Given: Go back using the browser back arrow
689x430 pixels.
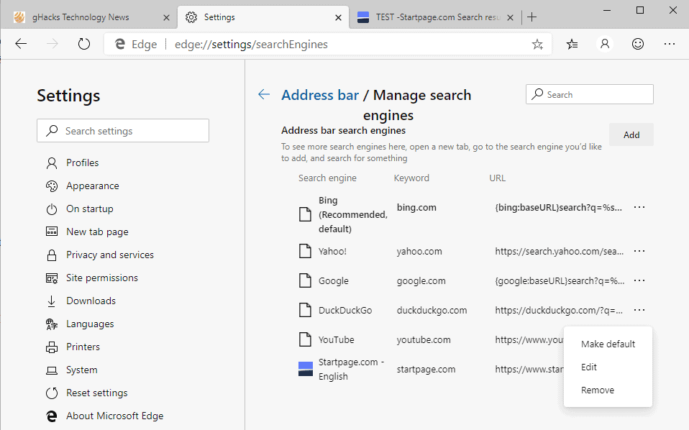Looking at the screenshot, I should coord(21,44).
